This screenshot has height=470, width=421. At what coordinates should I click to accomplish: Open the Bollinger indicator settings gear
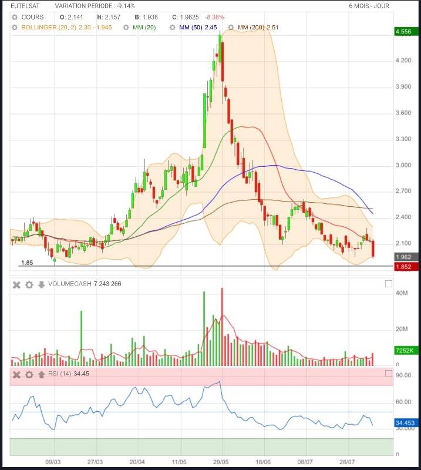14,27
